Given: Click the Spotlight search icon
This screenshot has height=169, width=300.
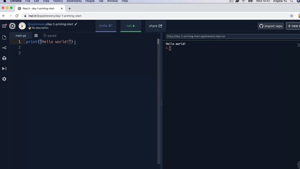Looking at the screenshot, I should (x=292, y=1).
